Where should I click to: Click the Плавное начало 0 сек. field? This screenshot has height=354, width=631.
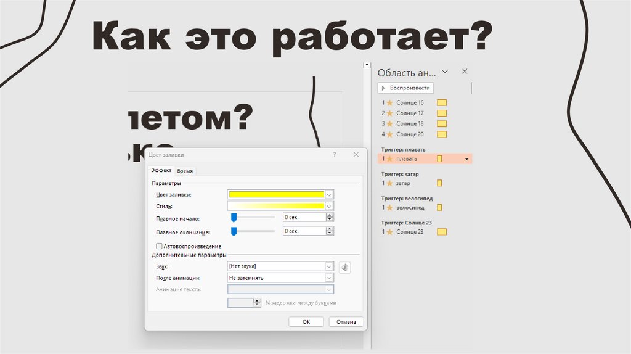tap(304, 217)
